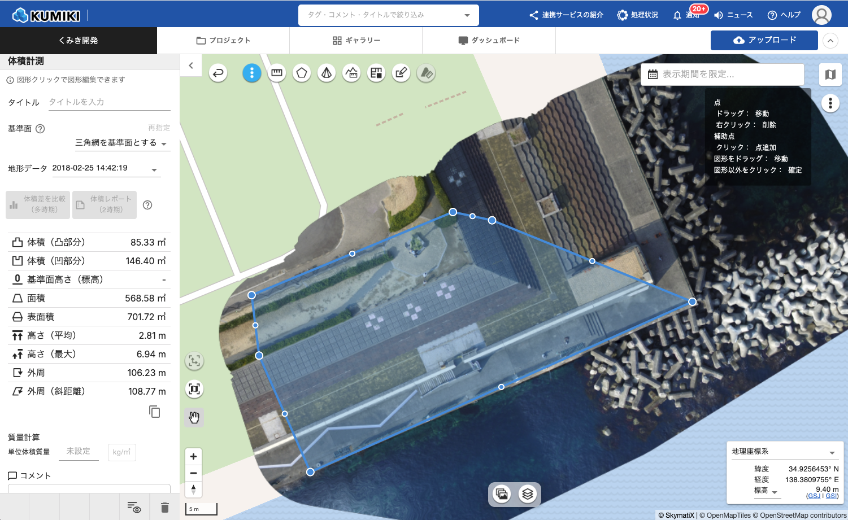The height and width of the screenshot is (520, 848).
Task: Zoom in the map with plus button
Action: (193, 456)
